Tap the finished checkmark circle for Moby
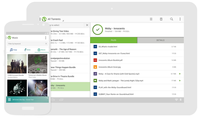Screen dimensions: 199x118 coord(98,30)
